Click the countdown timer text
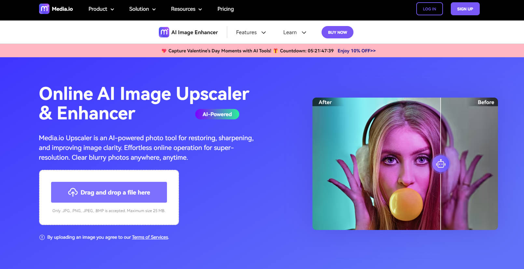 [x=307, y=51]
